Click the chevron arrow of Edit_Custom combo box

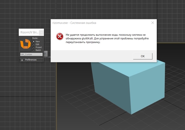point(41,54)
